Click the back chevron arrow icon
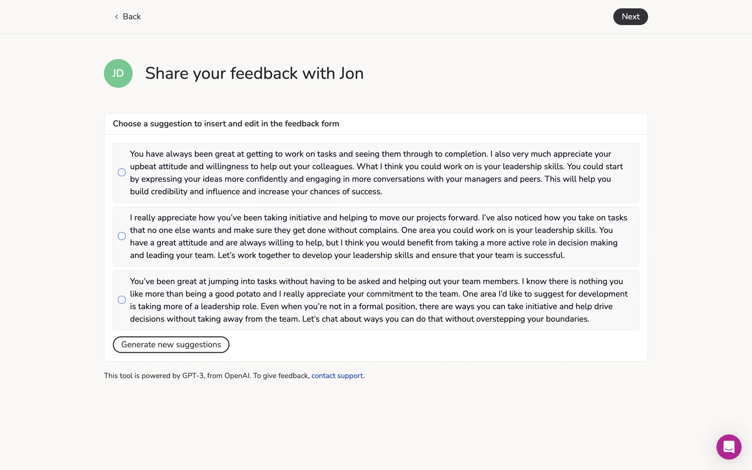 click(116, 16)
